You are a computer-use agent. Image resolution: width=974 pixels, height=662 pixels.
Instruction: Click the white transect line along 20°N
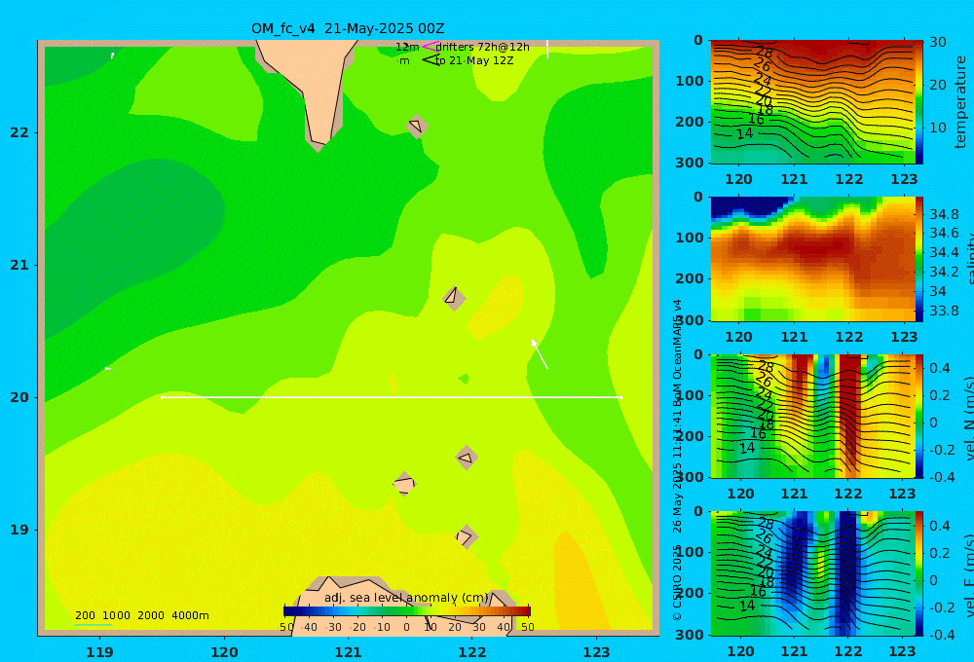pos(392,397)
